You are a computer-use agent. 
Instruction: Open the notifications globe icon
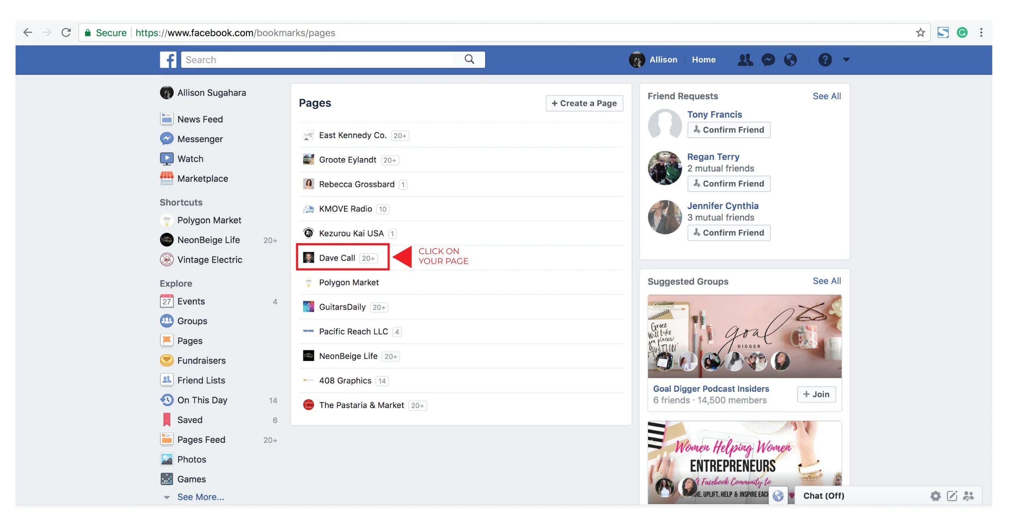[790, 60]
